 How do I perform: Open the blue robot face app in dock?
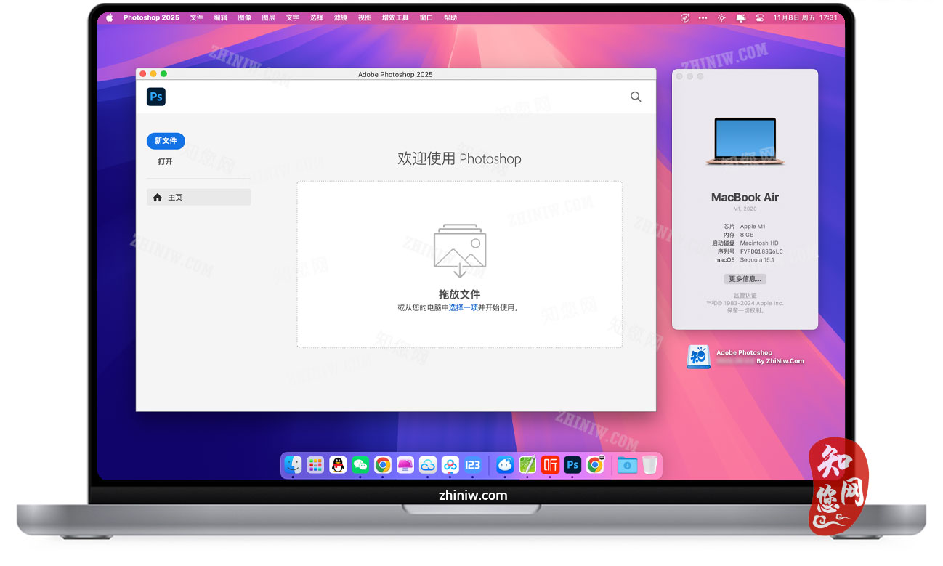click(x=505, y=465)
